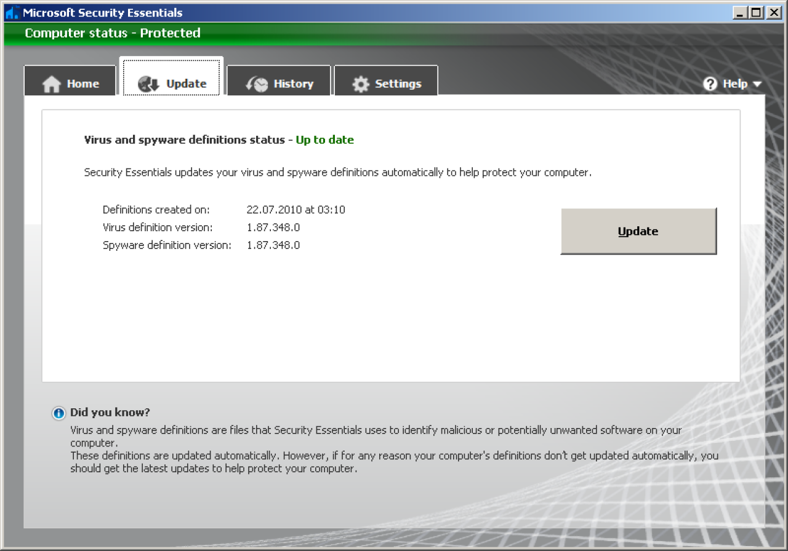Select the Update tab label
This screenshot has width=788, height=551.
click(187, 84)
